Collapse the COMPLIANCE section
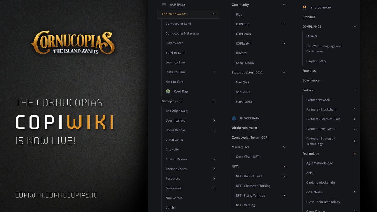Screen dimensions: 377x212 coord(355,27)
